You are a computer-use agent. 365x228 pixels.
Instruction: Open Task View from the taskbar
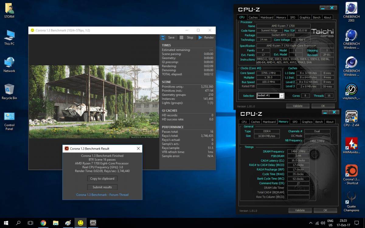[x=30, y=223]
